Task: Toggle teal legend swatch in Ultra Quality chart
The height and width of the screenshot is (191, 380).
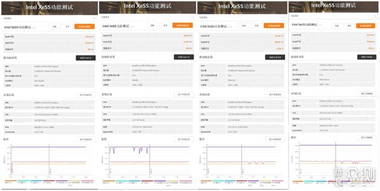Action: tap(24, 180)
